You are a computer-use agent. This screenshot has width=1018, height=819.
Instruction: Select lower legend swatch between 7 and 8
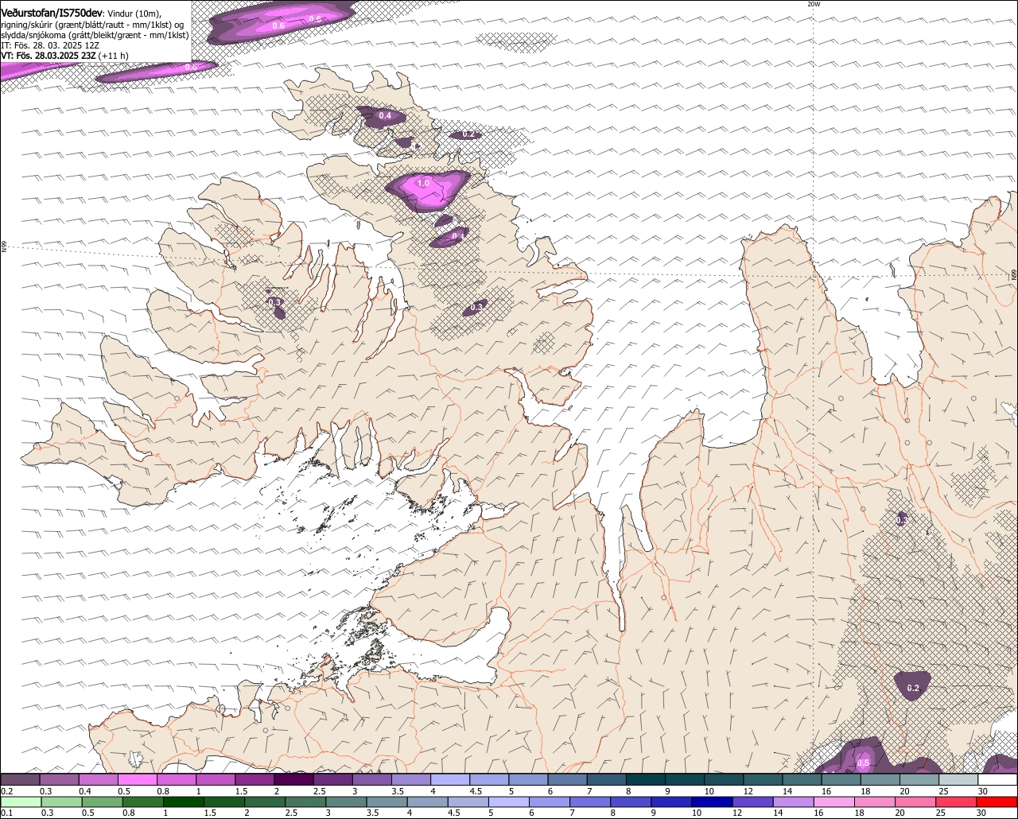click(589, 802)
